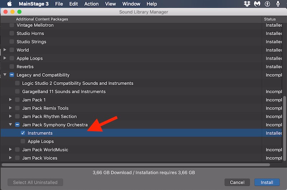Check the Jam Pack 1 checkbox
This screenshot has width=287, height=190.
[x=17, y=100]
